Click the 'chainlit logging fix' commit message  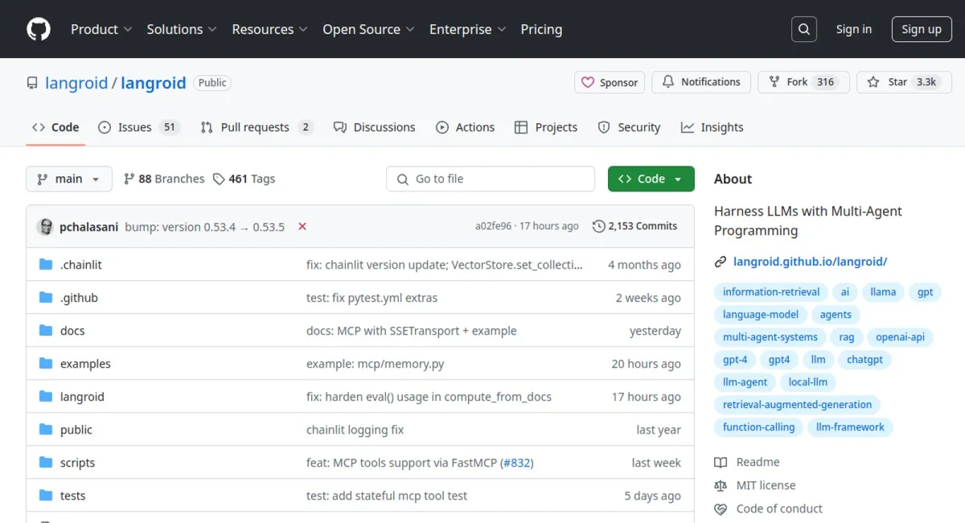coord(355,430)
